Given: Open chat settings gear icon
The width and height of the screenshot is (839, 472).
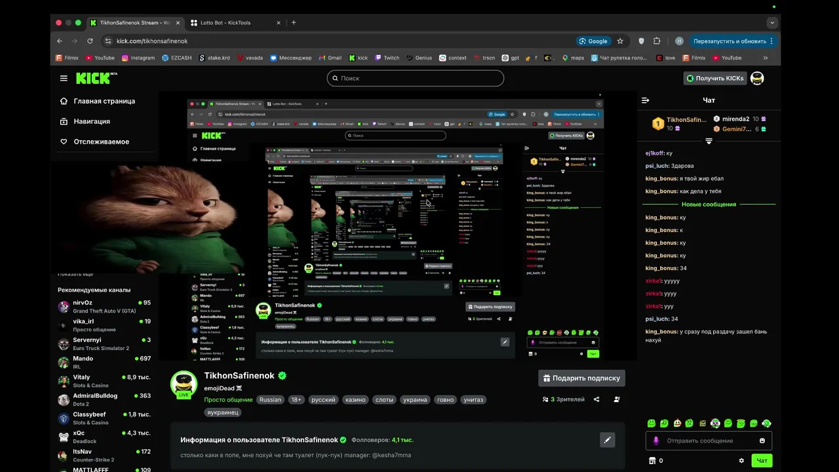Looking at the screenshot, I should 741,461.
